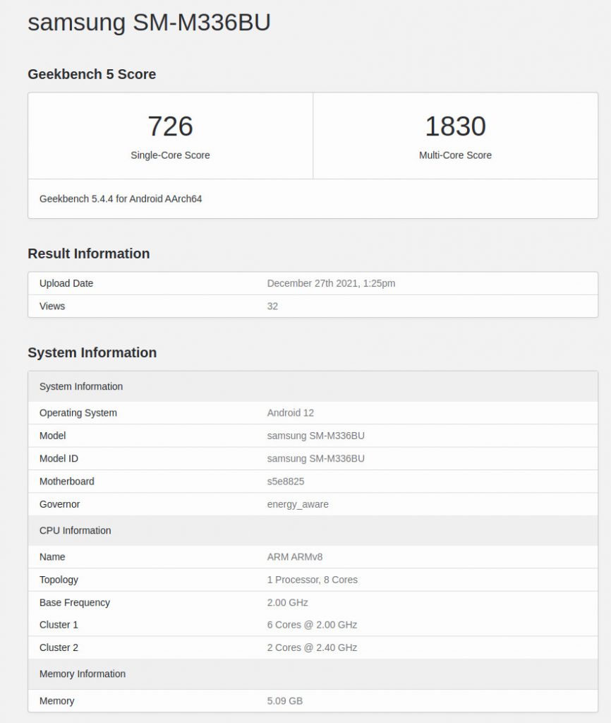This screenshot has height=723, width=611.
Task: Select the motherboard value 's5e8825'
Action: coord(286,482)
